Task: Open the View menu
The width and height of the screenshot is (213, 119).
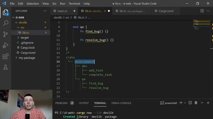Action: coord(46,4)
